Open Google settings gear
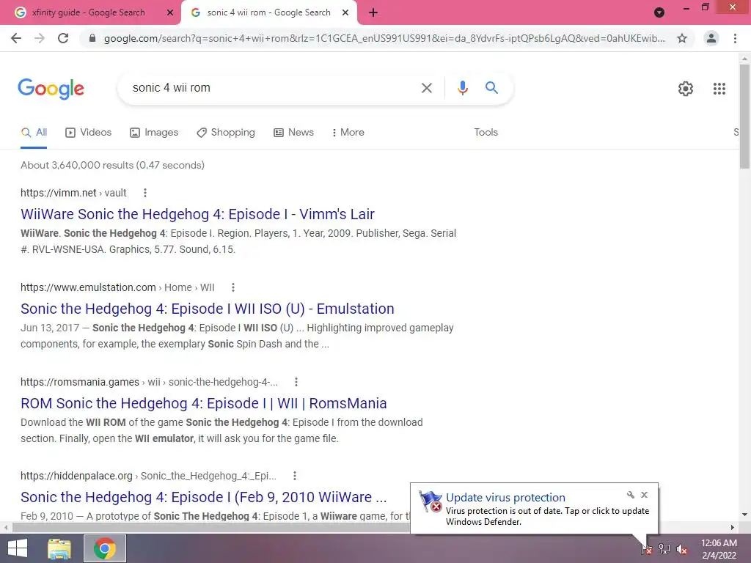This screenshot has width=751, height=563. [x=686, y=89]
